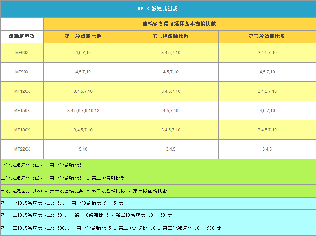Select the MF90X model cell
Viewport: 316px width, 236px height.
click(x=22, y=72)
